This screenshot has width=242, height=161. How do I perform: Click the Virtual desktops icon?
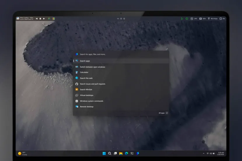[77, 95]
